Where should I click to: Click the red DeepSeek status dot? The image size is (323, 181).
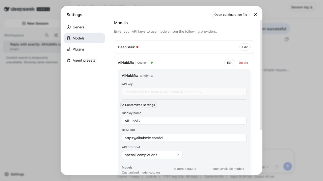tap(138, 47)
